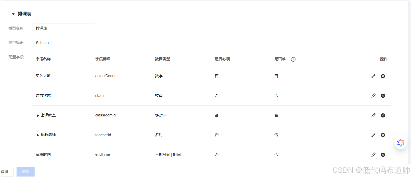Viewport: 411px width, 177px height.
Task: Delete the 实到人数 field row
Action: coord(383,76)
